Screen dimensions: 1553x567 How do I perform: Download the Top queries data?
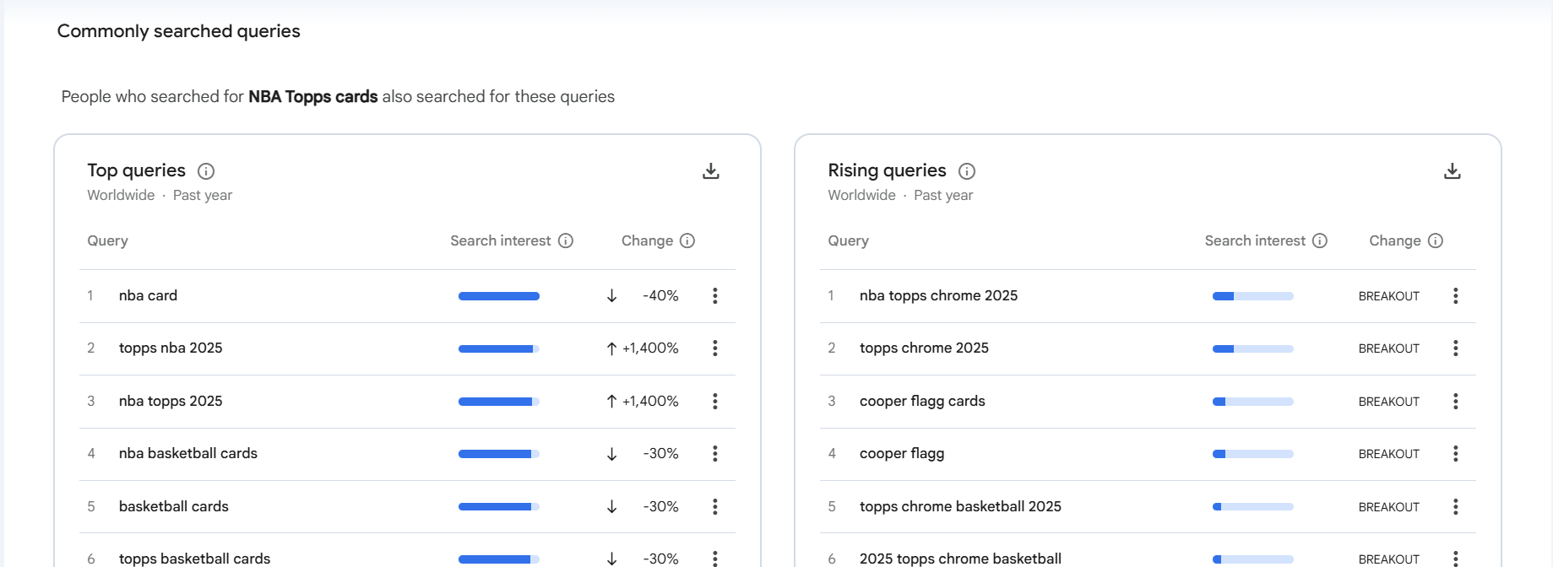[711, 171]
